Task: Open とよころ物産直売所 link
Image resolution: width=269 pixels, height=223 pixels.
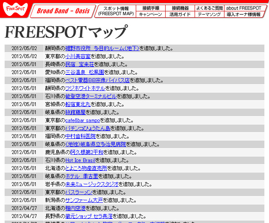Action: click(x=86, y=168)
